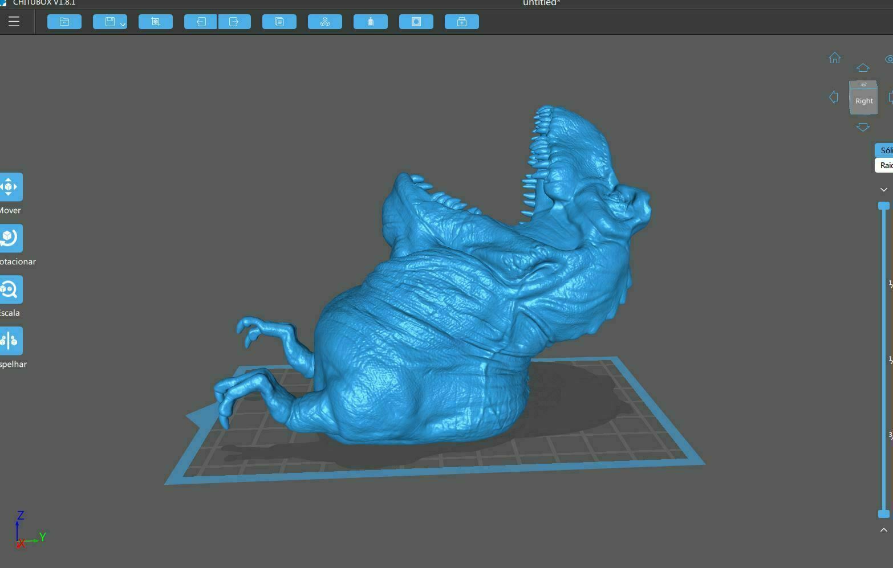
Task: Click the repair kit toolbar icon
Action: pos(462,22)
